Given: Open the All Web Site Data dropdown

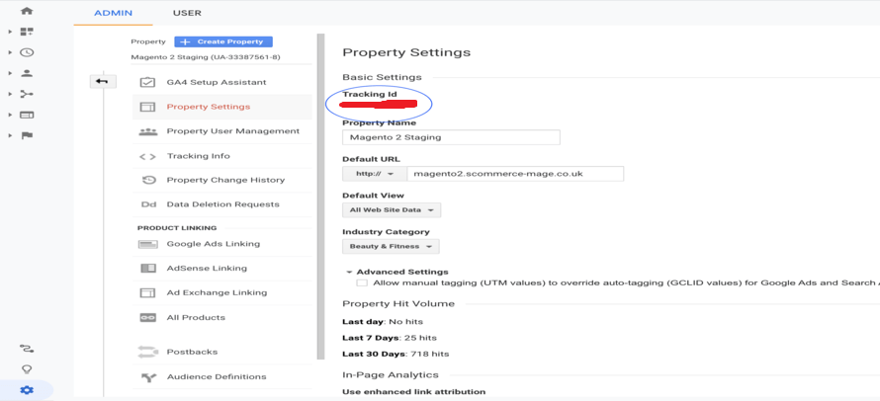Looking at the screenshot, I should (392, 209).
